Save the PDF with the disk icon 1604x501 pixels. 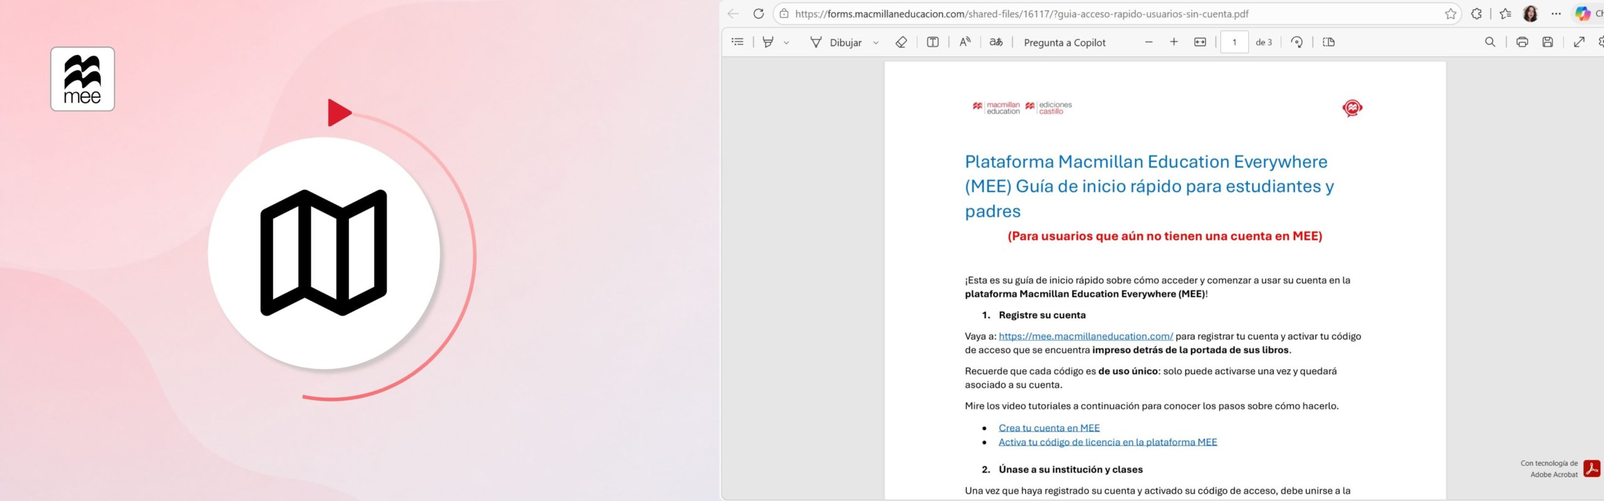pyautogui.click(x=1548, y=42)
